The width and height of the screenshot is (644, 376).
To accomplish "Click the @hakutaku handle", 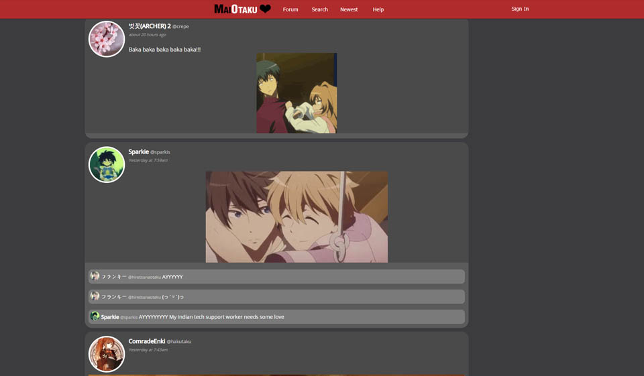I will pyautogui.click(x=179, y=342).
